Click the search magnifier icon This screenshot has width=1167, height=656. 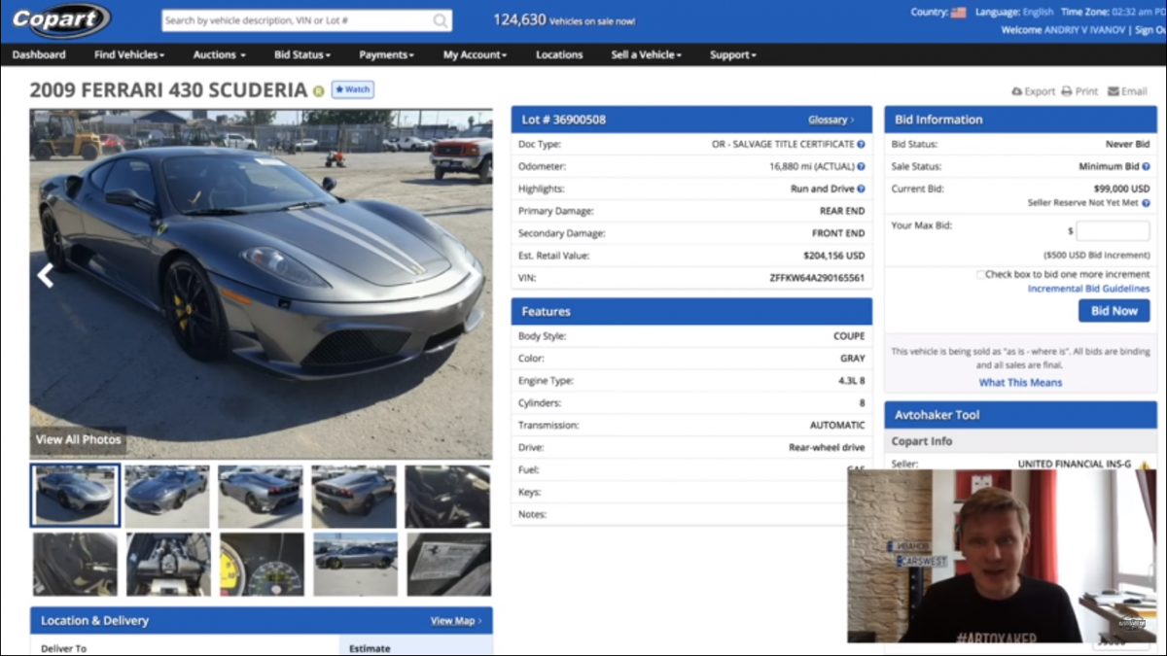pyautogui.click(x=441, y=20)
